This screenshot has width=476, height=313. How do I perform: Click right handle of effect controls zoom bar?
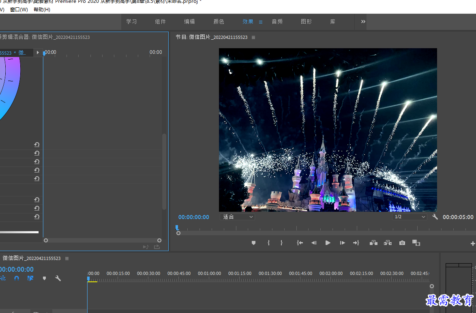point(159,240)
